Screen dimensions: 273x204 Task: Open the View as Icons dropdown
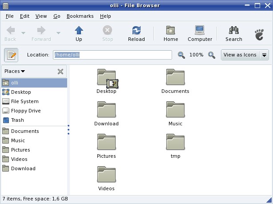(245, 55)
